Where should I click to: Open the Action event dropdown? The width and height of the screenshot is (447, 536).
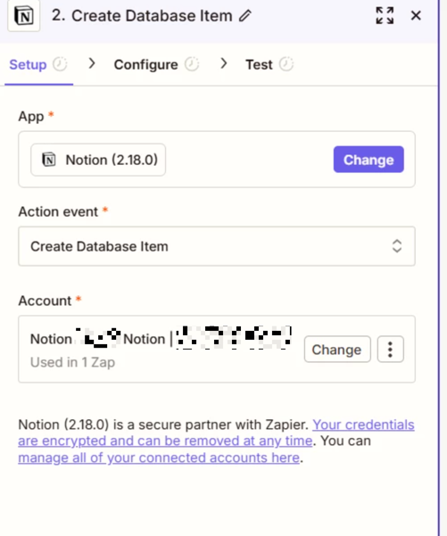[217, 246]
